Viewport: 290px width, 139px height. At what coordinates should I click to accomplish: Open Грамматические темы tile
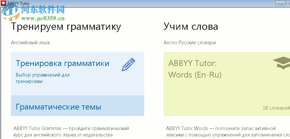pyautogui.click(x=78, y=106)
